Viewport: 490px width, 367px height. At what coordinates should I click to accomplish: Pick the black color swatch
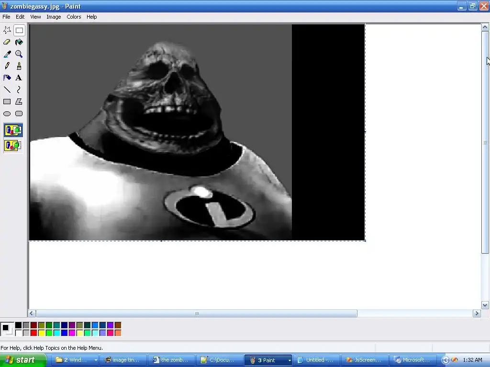pyautogui.click(x=19, y=325)
